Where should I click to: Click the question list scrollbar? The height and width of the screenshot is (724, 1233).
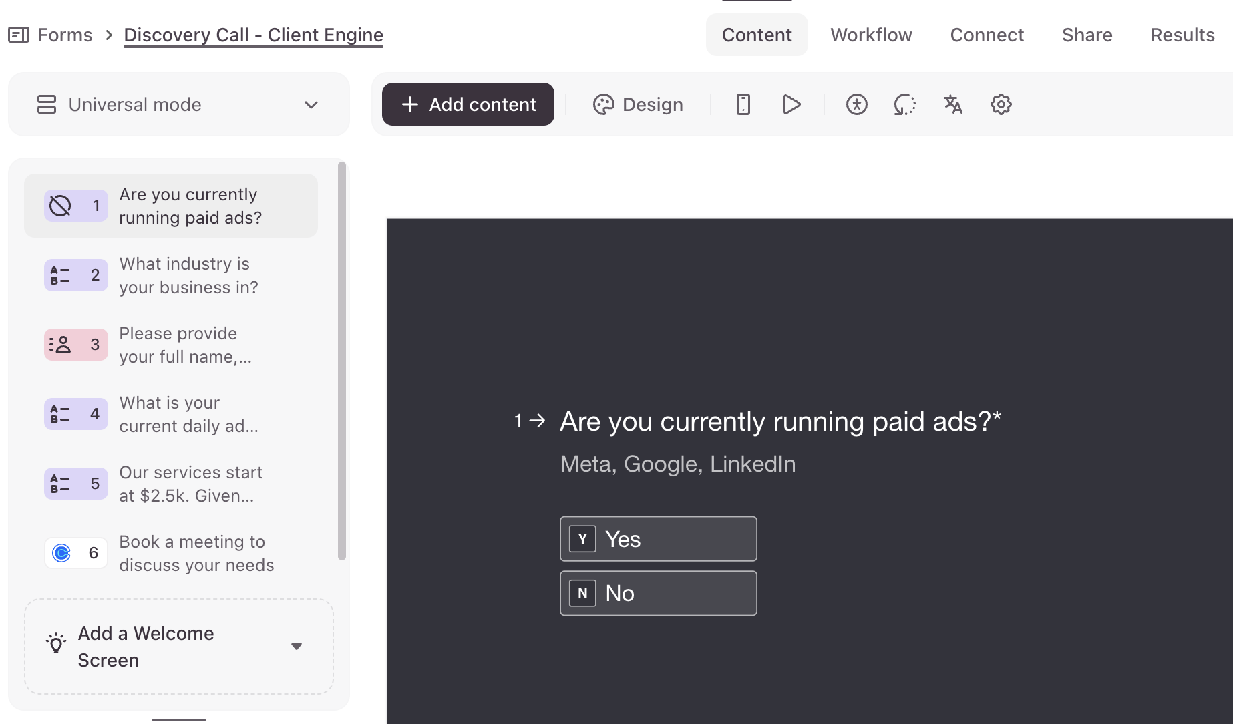(342, 361)
